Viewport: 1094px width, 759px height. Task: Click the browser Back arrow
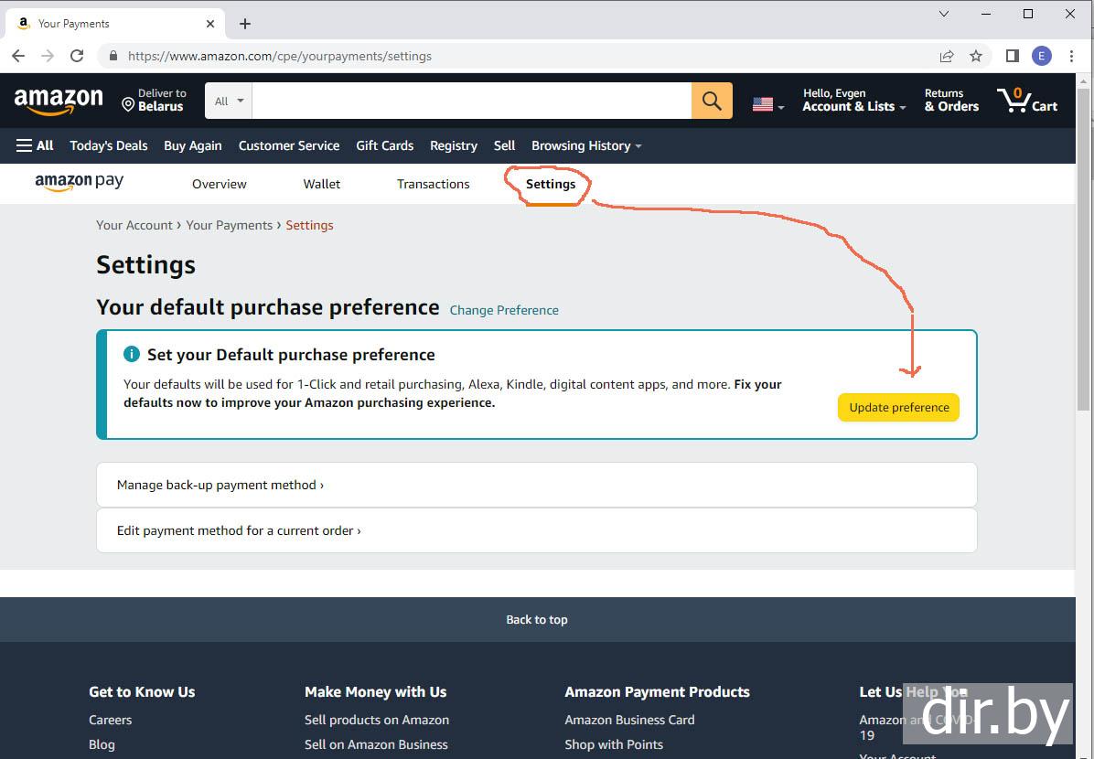tap(18, 56)
